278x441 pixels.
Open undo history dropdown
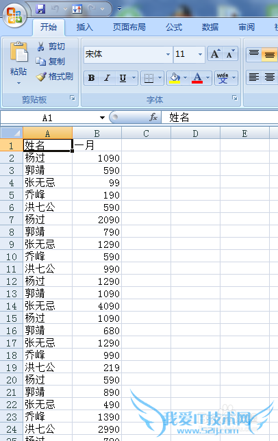(65, 9)
